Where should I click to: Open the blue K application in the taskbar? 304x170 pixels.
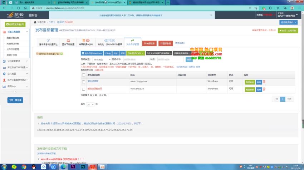(x=53, y=167)
